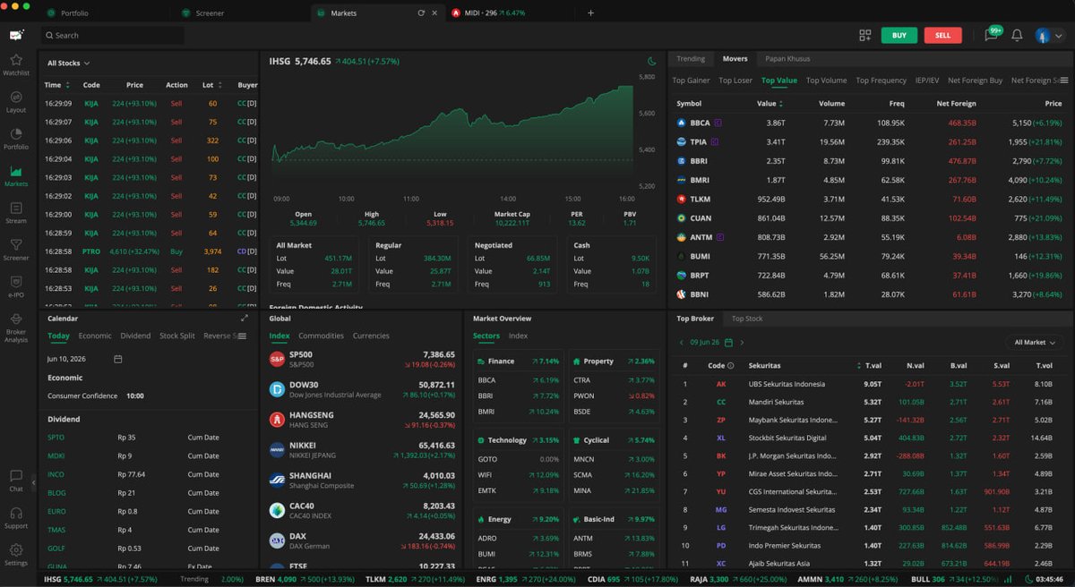1075x587 pixels.
Task: Open the Support headset icon
Action: pos(16,518)
